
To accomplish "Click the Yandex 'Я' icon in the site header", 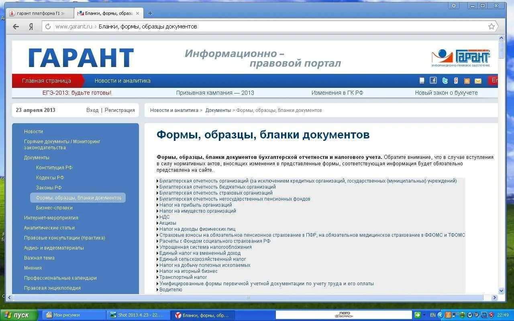I will tap(456, 81).
